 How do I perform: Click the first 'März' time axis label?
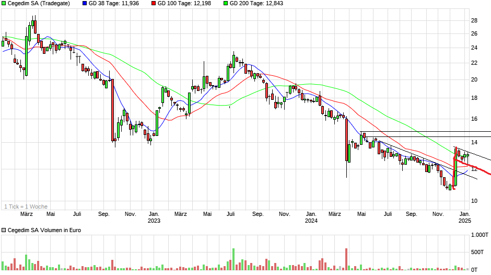[x=27, y=214]
